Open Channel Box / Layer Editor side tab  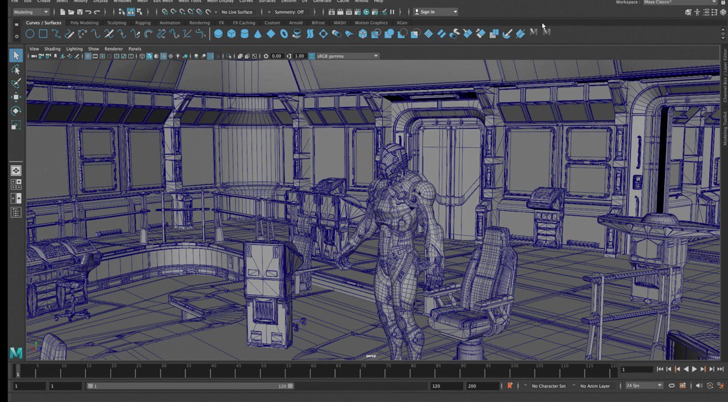tap(725, 76)
